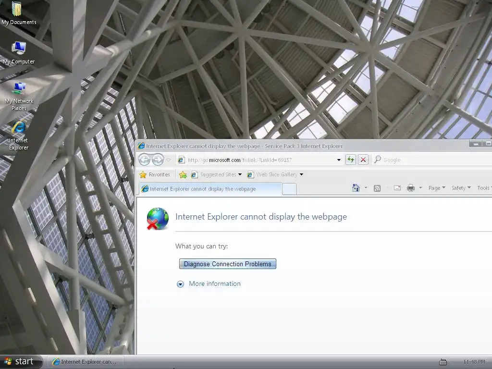Click the Internet Explorer taskbar button

[86, 362]
